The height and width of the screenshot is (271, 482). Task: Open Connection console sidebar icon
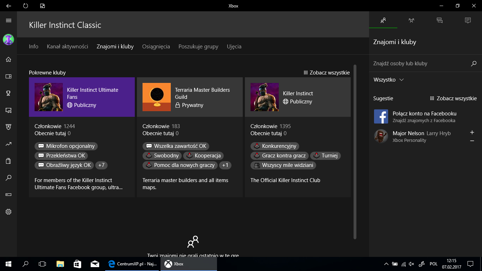(8, 195)
